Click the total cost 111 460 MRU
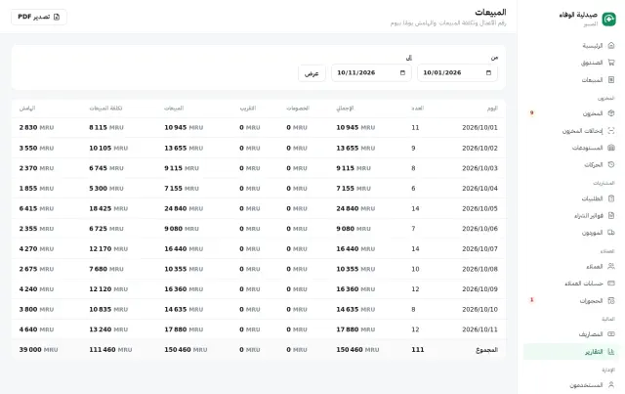 pyautogui.click(x=110, y=350)
